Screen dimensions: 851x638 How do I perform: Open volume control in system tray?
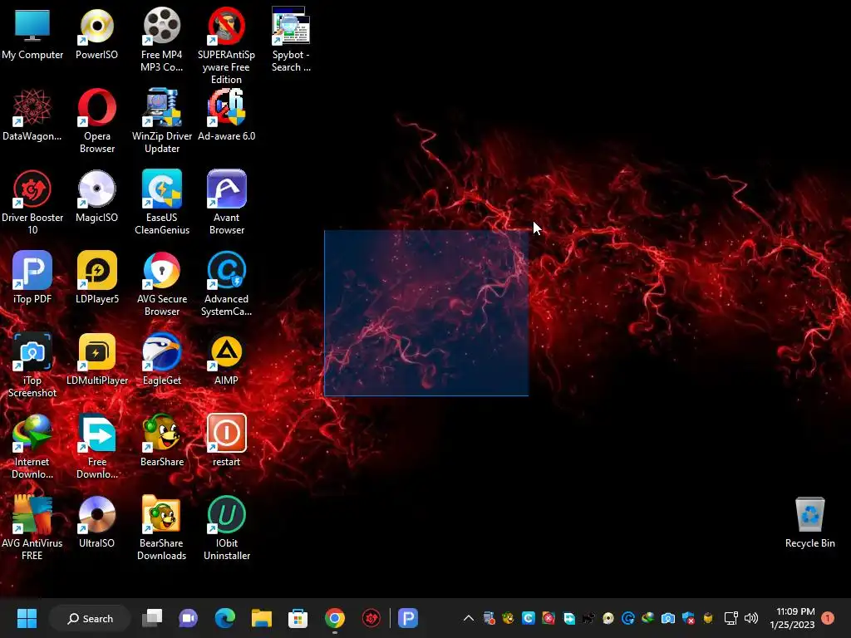coord(751,618)
